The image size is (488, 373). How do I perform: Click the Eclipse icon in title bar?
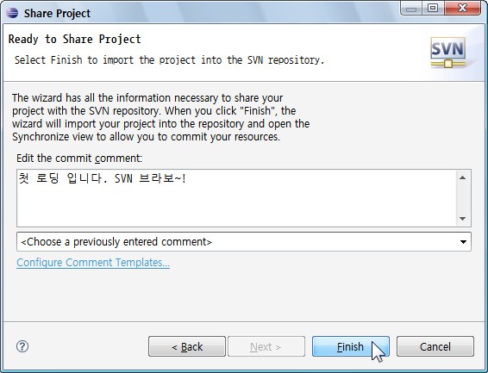click(12, 13)
